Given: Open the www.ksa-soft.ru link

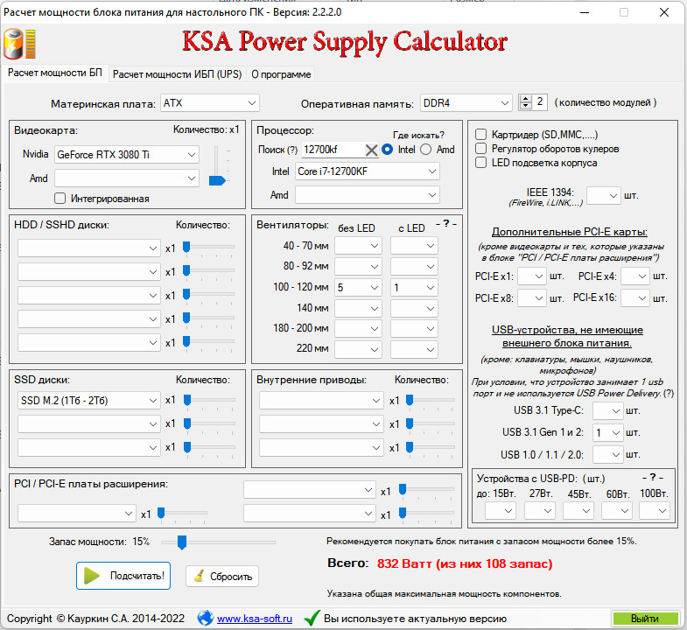Looking at the screenshot, I should tap(255, 619).
